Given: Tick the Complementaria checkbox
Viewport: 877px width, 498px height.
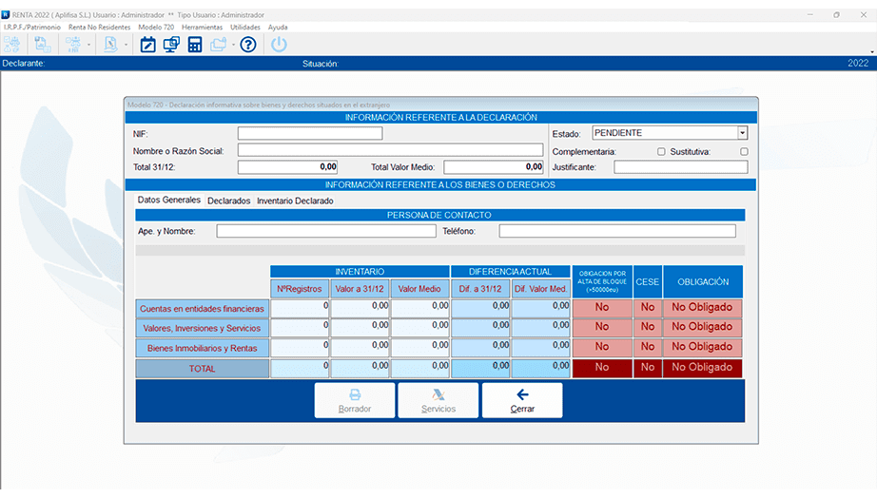Looking at the screenshot, I should coord(661,151).
